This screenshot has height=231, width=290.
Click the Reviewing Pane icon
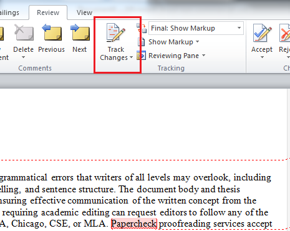(142, 56)
